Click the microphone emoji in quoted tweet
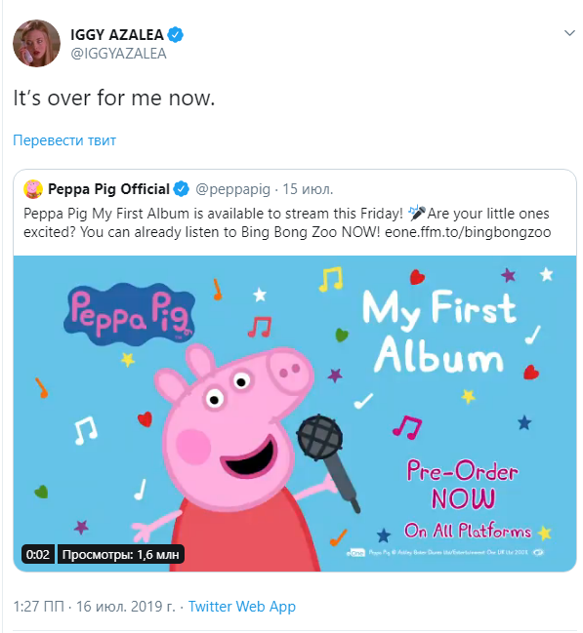 click(416, 213)
